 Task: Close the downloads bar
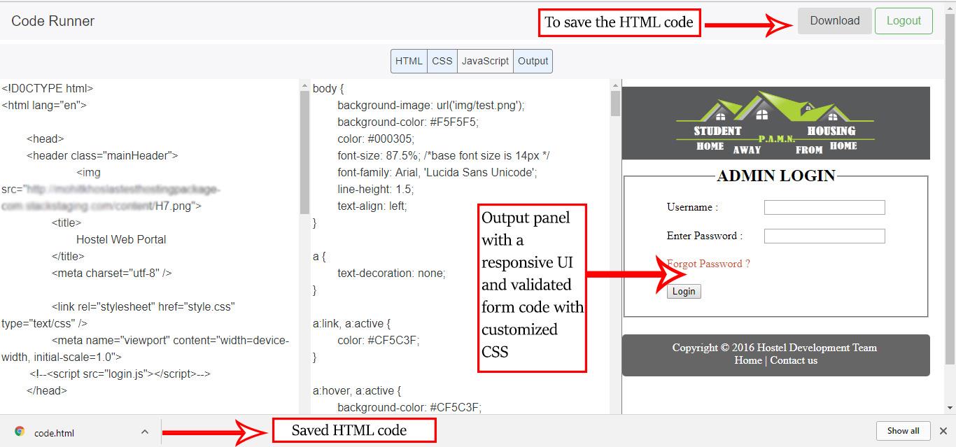pyautogui.click(x=943, y=431)
